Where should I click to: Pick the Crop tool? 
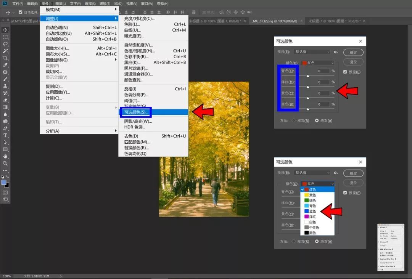click(x=5, y=58)
